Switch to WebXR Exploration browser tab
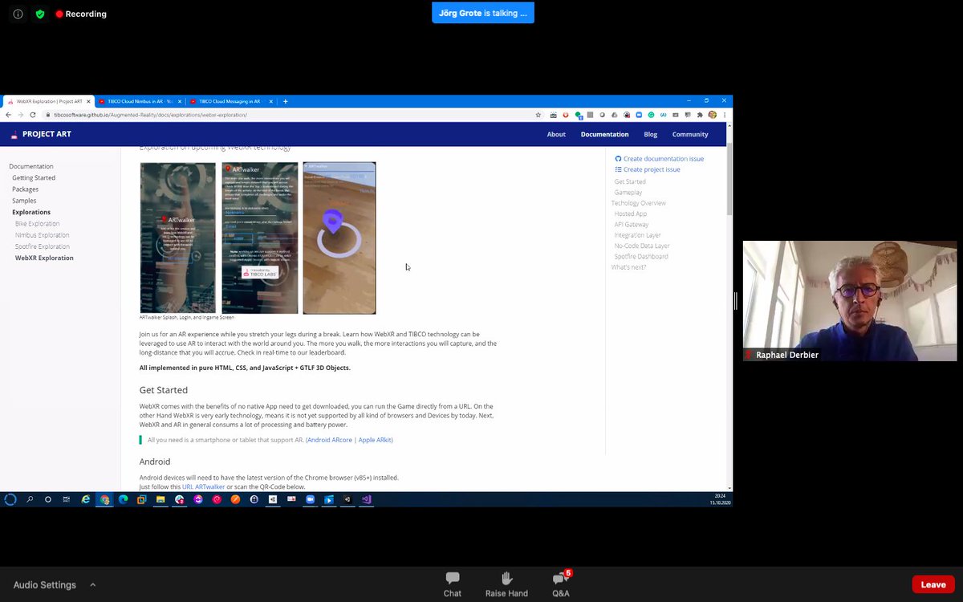This screenshot has width=963, height=602. [48, 101]
